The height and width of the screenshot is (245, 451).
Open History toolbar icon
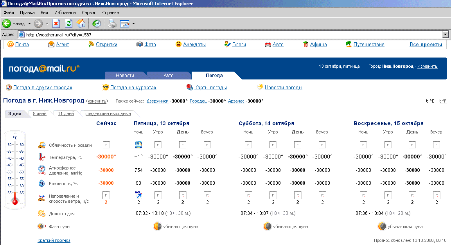coord(96,23)
